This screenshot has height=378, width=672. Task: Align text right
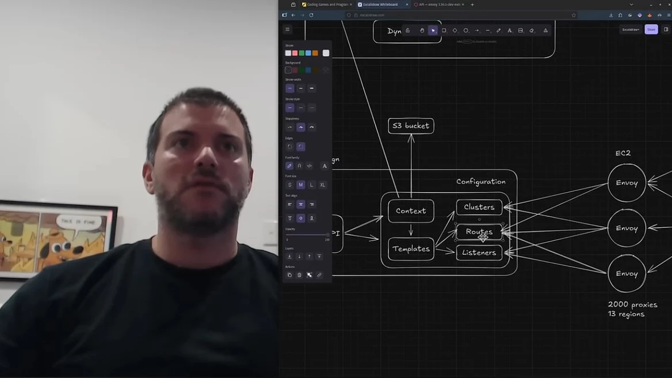(312, 204)
